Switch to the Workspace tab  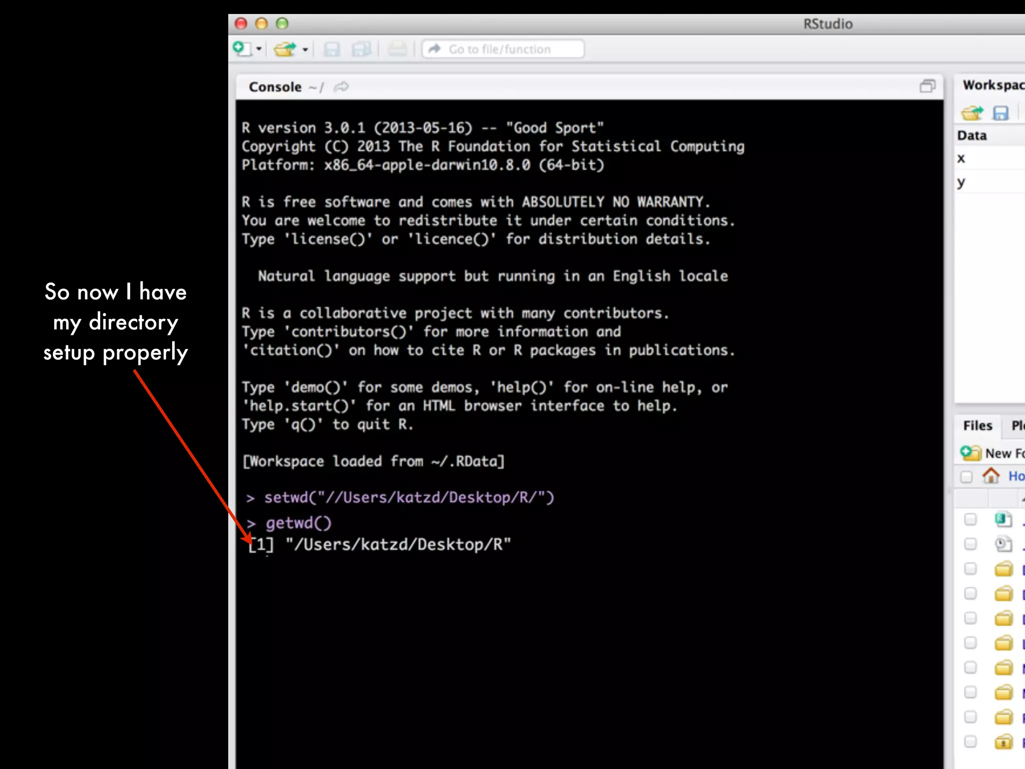[x=993, y=85]
